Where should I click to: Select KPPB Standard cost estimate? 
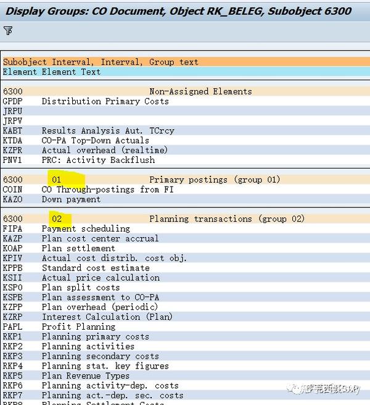coord(186,268)
